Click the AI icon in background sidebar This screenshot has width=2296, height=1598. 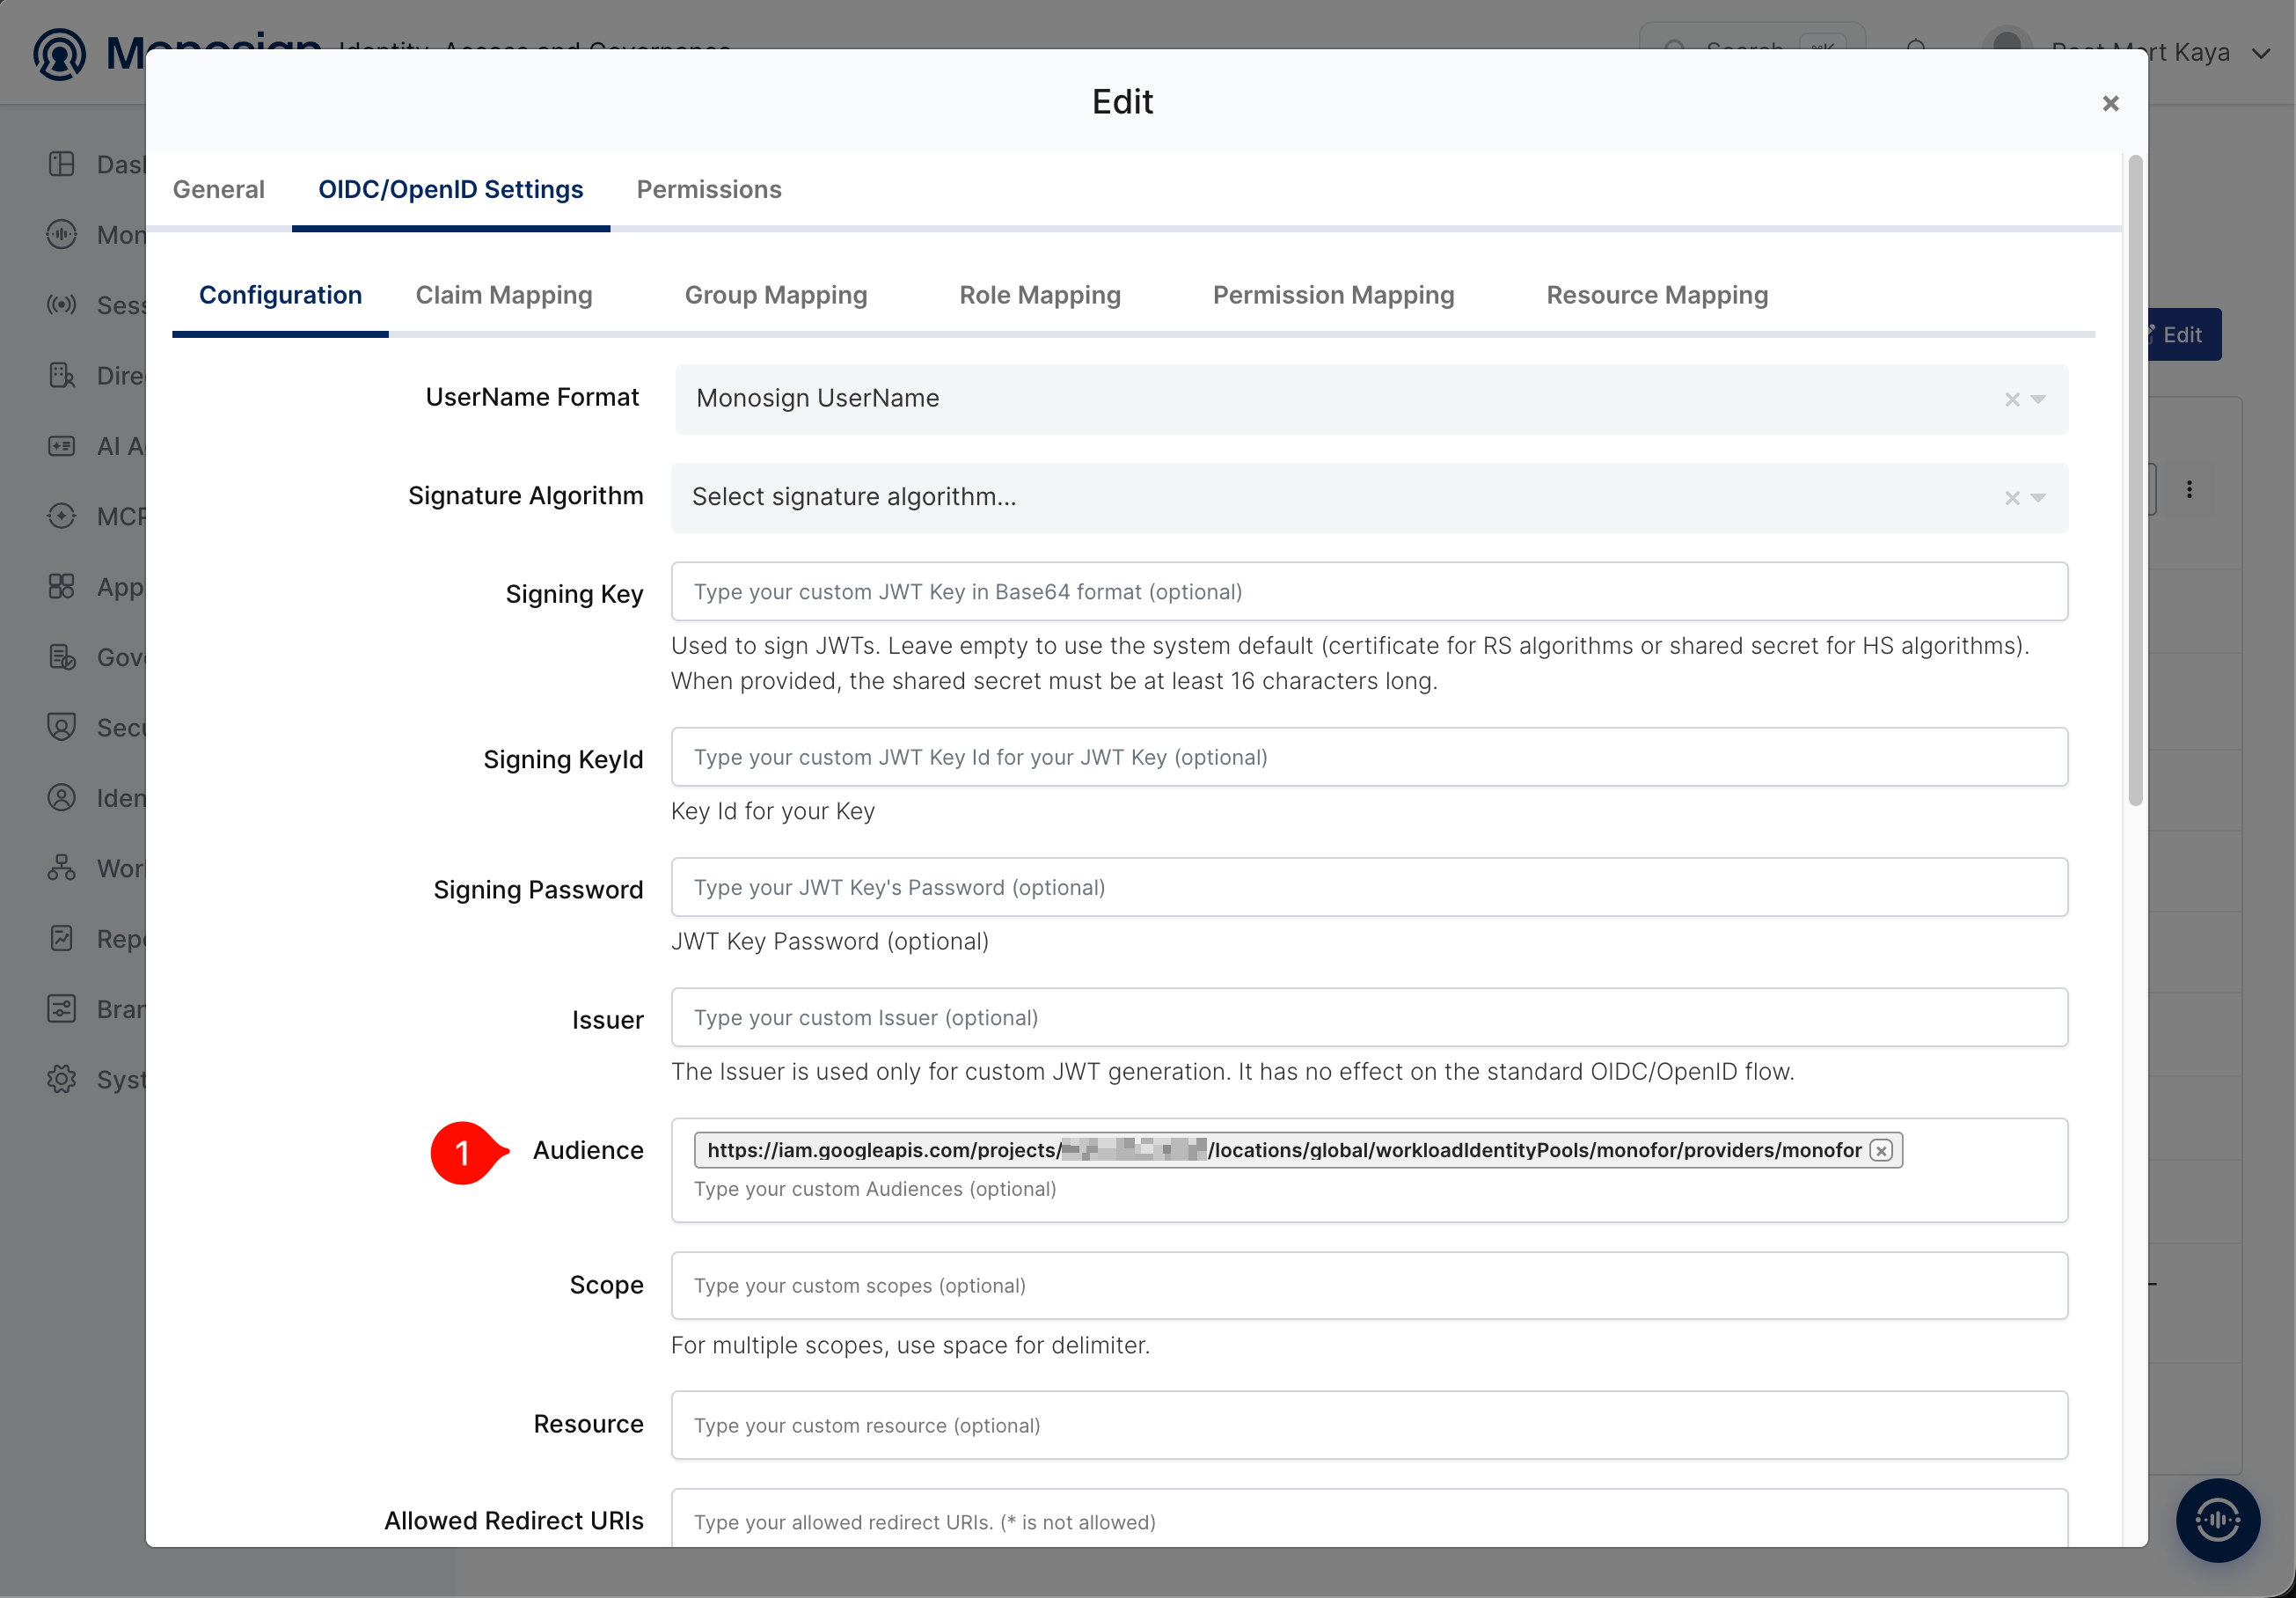tap(62, 446)
